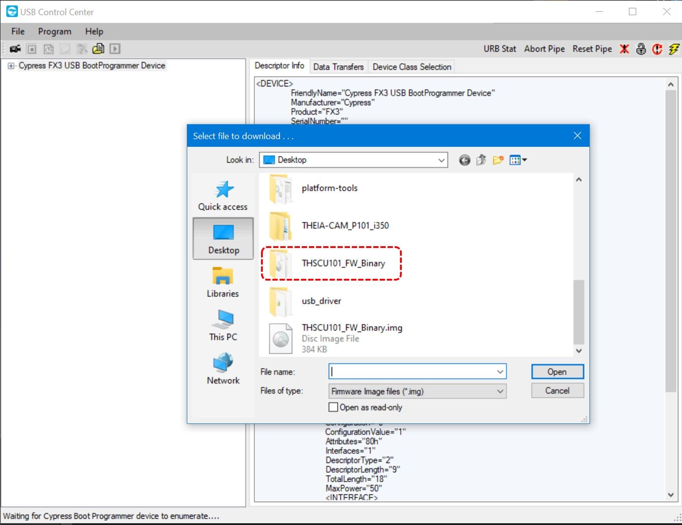The image size is (682, 525).
Task: Open the File name dropdown arrow
Action: pos(500,372)
